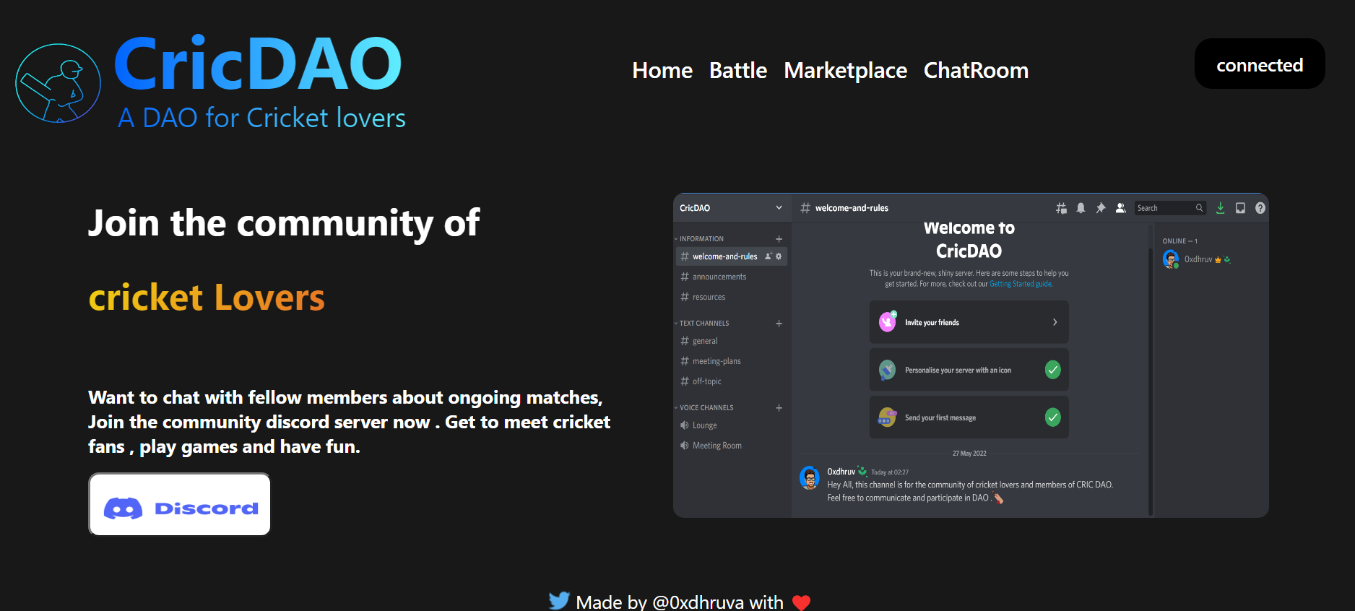The image size is (1355, 611).
Task: Open the inbox icon in Discord header
Action: pyautogui.click(x=1240, y=208)
